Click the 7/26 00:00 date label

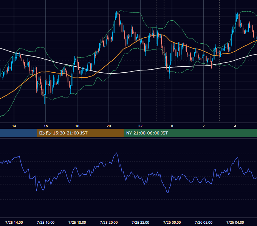172,222
